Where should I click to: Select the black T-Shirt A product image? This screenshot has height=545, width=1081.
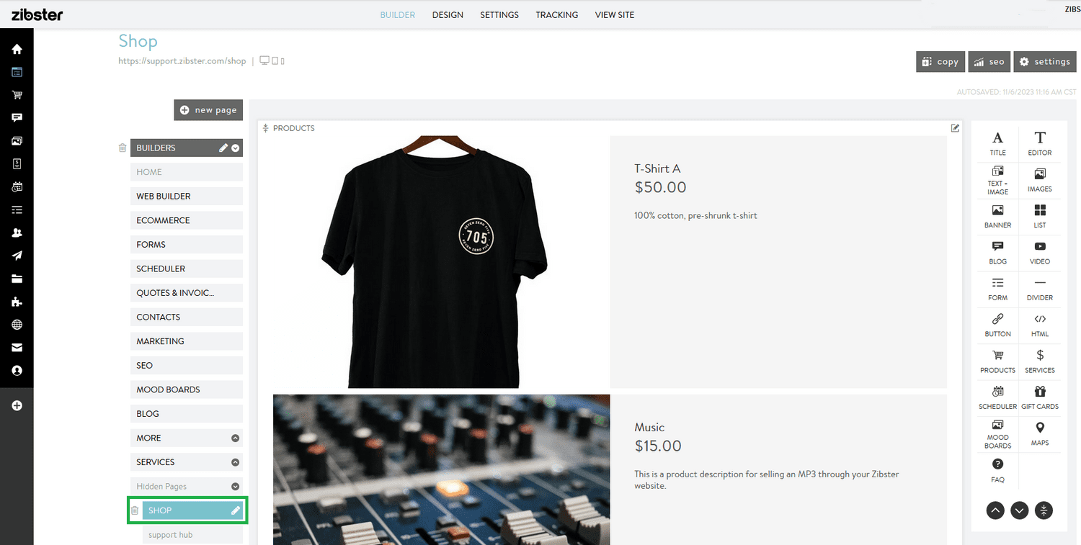(434, 262)
